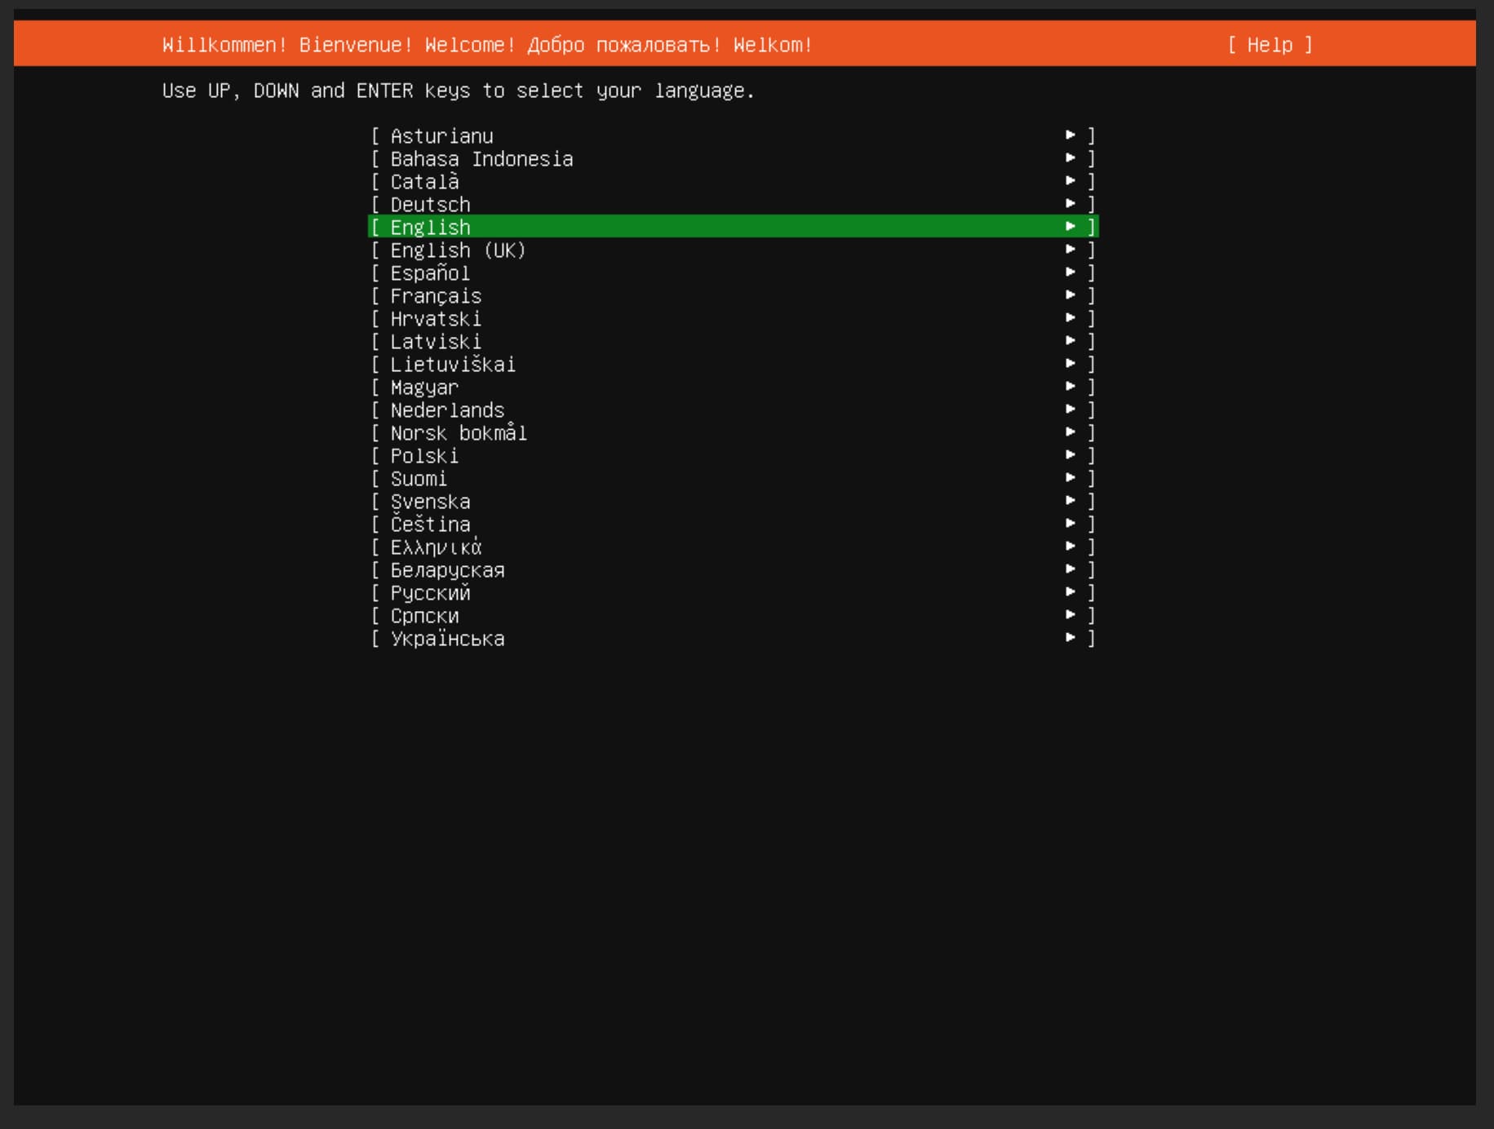This screenshot has height=1129, width=1494.
Task: Click arrow icon beside Српски
Action: [x=1071, y=614]
